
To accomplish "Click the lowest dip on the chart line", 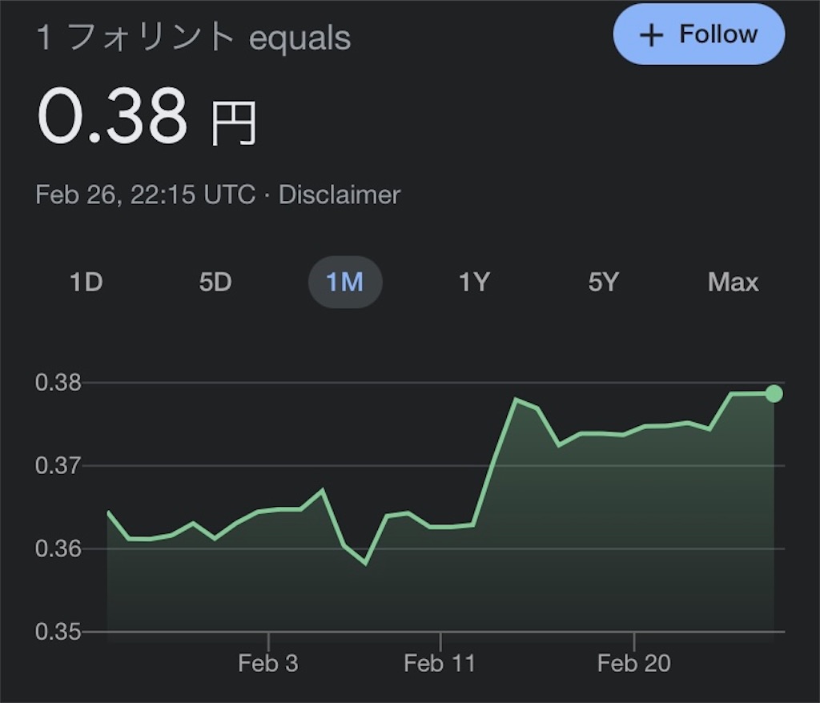I will (x=365, y=564).
